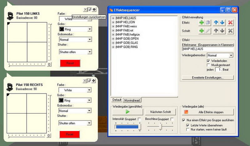This screenshot has width=250, height=146.
Task: Uncheck Letzte Werte übernehmen
Action: coord(188,125)
